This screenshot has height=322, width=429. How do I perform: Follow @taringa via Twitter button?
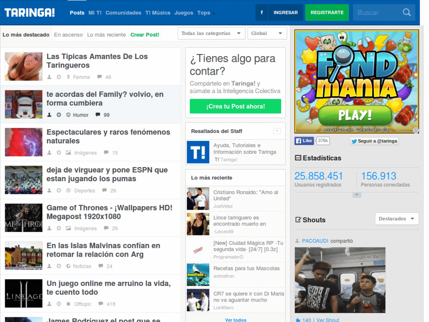click(x=374, y=141)
